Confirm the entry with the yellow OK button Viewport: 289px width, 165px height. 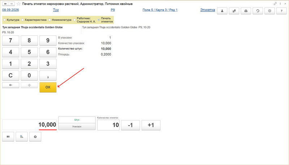click(48, 87)
